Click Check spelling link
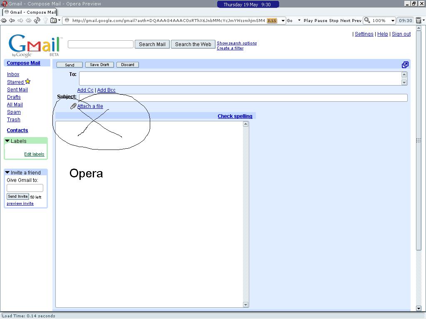 [235, 116]
